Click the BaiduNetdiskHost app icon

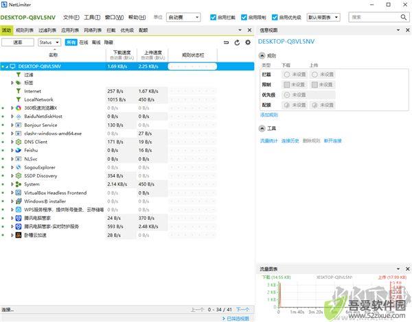coord(19,116)
